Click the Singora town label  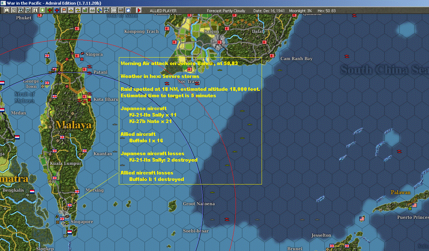point(94,54)
